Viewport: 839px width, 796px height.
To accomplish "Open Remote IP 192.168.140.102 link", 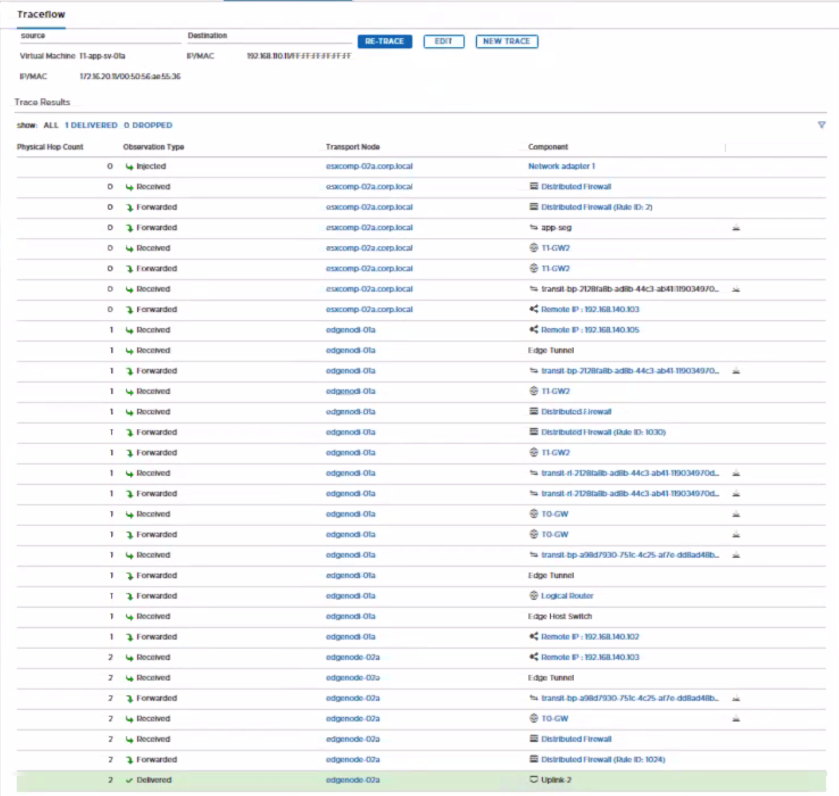I will pos(590,637).
